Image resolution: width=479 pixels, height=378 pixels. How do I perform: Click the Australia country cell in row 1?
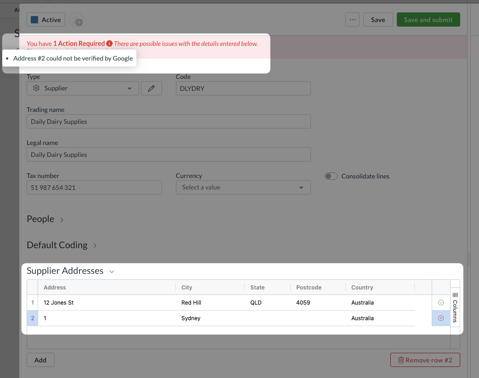pos(380,303)
